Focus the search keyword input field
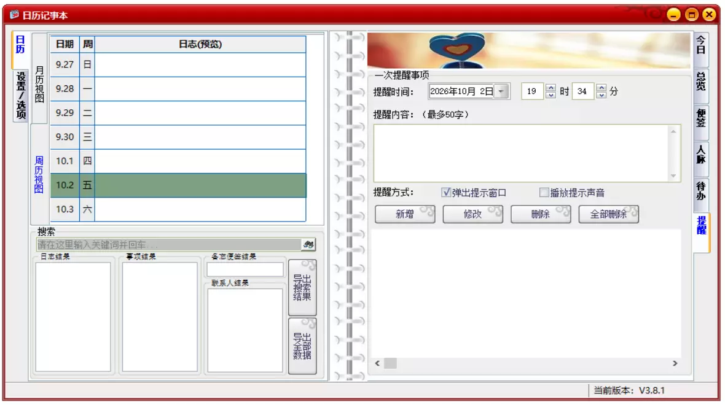This screenshot has height=405, width=725. click(169, 244)
